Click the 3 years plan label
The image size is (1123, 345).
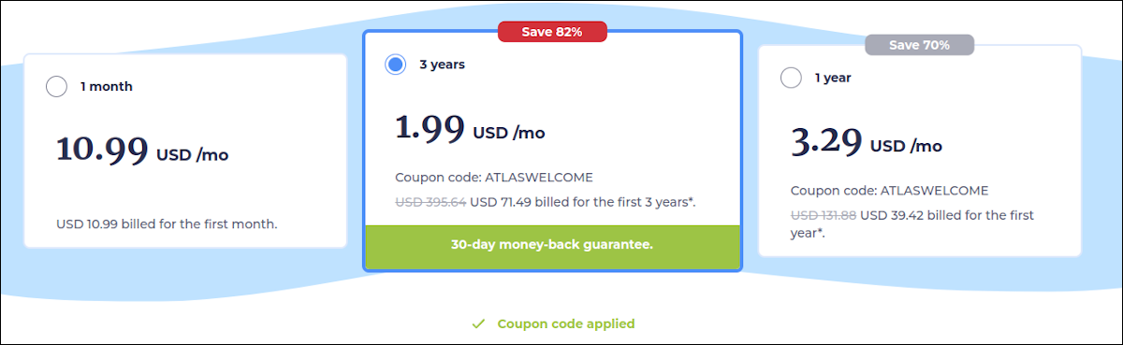click(442, 65)
